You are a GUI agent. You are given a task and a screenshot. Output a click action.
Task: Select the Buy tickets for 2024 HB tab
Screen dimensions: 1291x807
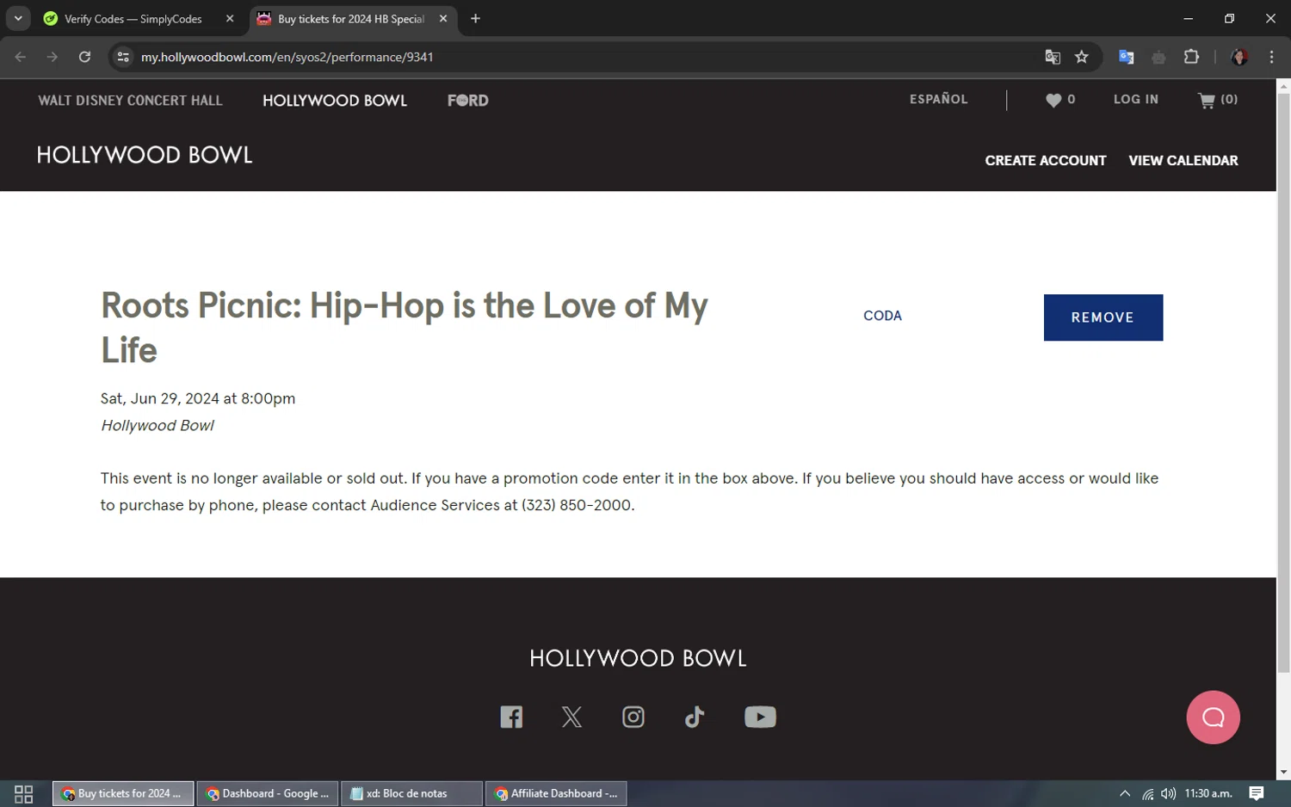point(351,18)
